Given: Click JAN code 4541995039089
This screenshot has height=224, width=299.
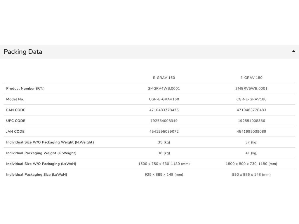Looking at the screenshot, I should [251, 132].
